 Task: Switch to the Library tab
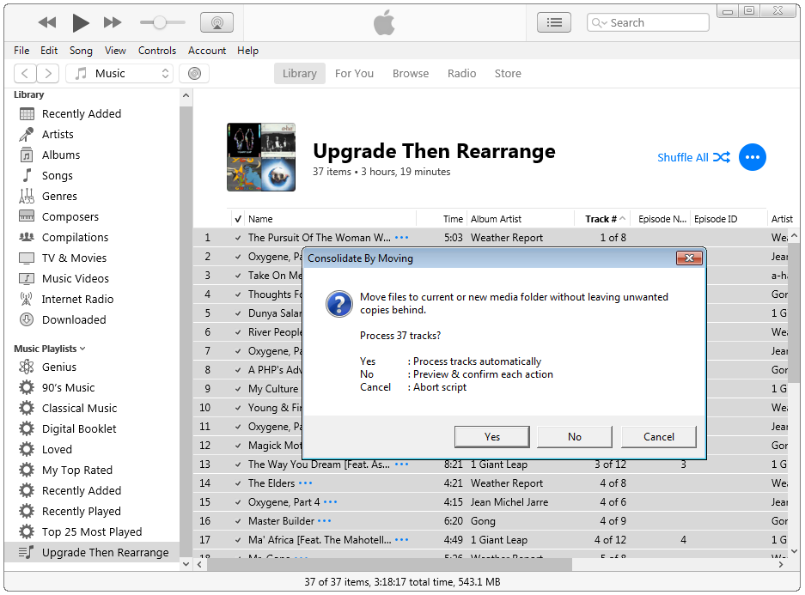[299, 73]
